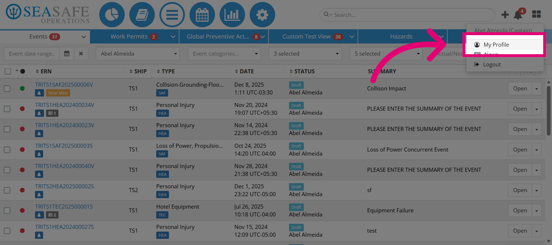Expand the Open button arrow for Collison Impact

[x=536, y=89]
